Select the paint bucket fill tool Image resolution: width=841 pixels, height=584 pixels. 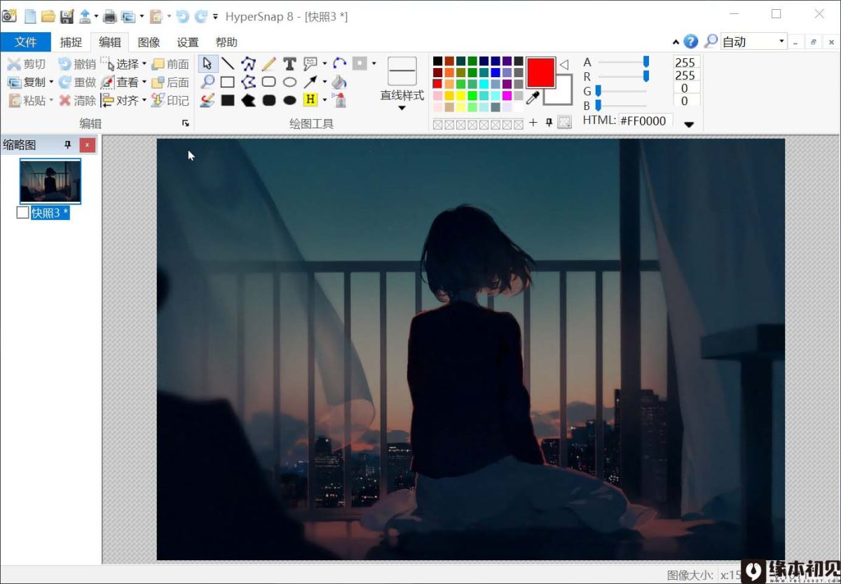(339, 82)
